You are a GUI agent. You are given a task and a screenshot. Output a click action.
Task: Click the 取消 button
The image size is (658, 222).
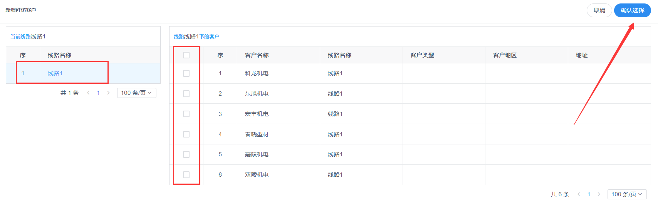[599, 10]
